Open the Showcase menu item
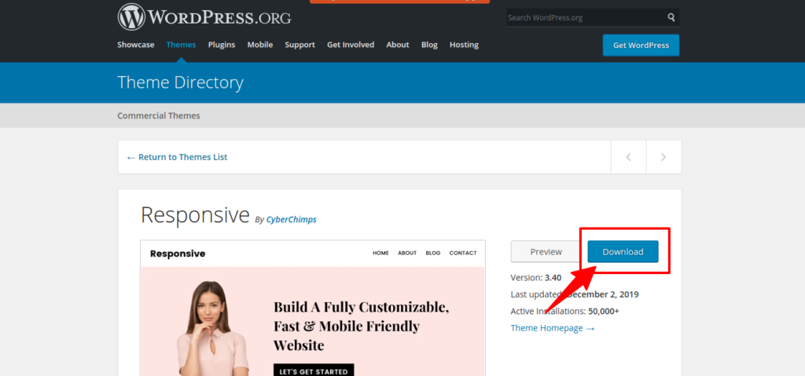805x376 pixels. (135, 45)
